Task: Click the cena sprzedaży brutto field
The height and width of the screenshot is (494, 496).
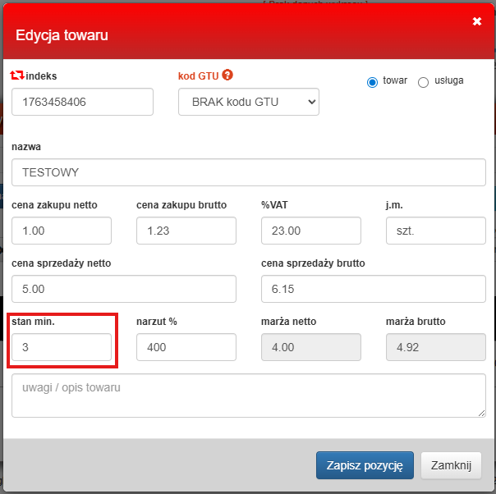Action: (x=373, y=289)
